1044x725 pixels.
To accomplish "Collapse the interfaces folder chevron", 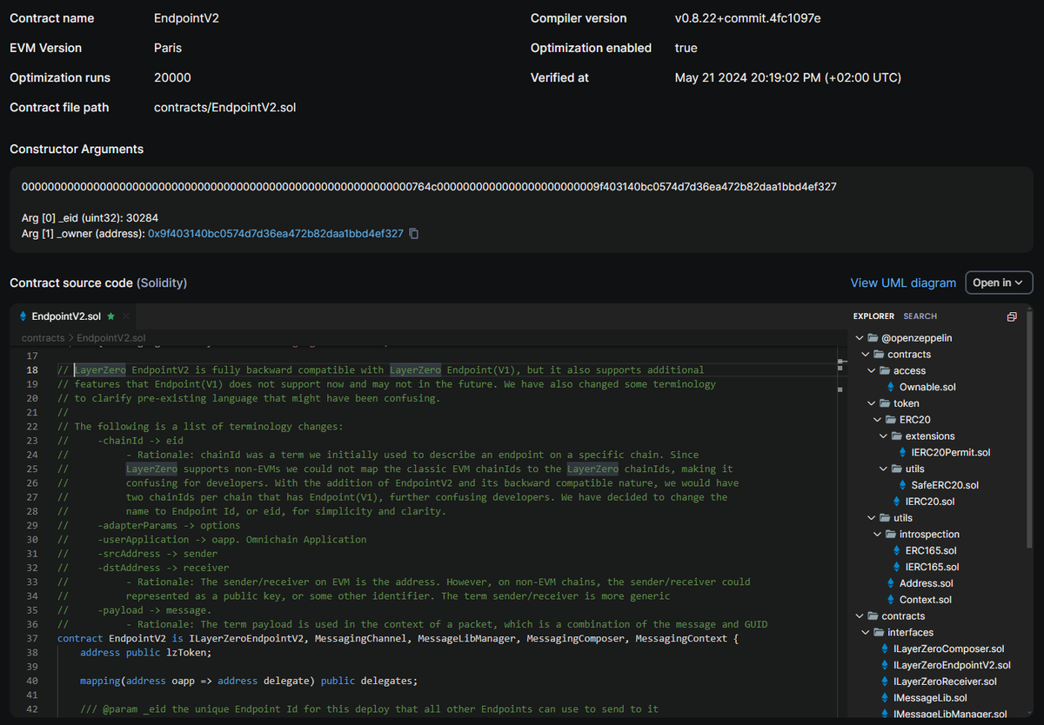I will click(x=867, y=632).
